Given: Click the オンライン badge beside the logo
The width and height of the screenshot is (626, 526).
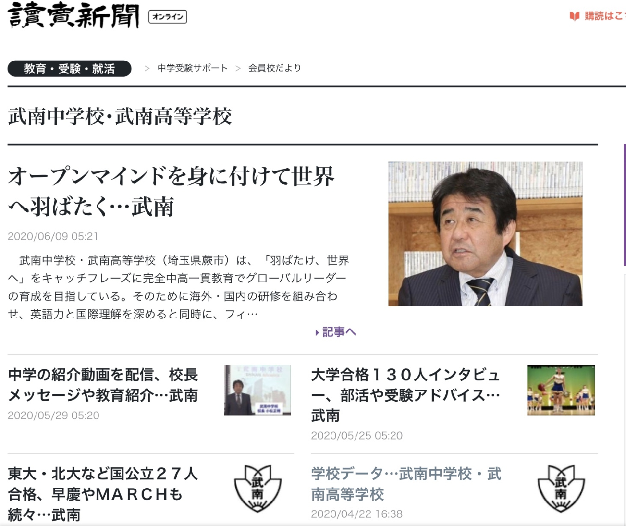Looking at the screenshot, I should [167, 17].
